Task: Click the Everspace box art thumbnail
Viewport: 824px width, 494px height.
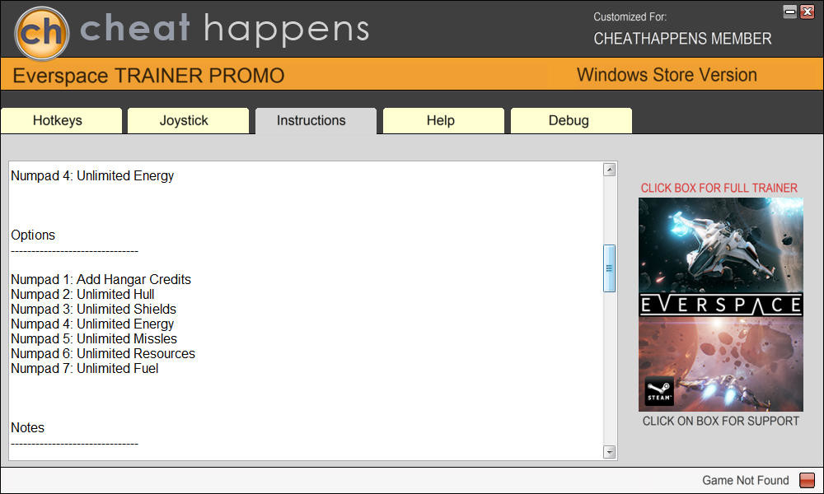Action: 720,305
